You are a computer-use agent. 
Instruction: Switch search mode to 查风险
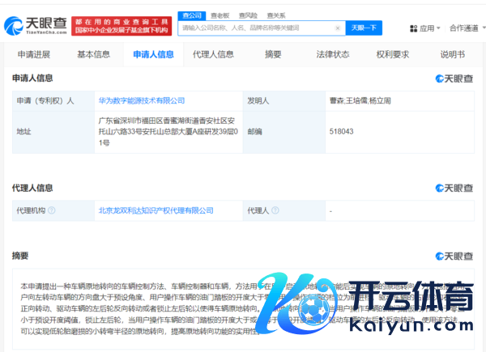click(x=247, y=15)
